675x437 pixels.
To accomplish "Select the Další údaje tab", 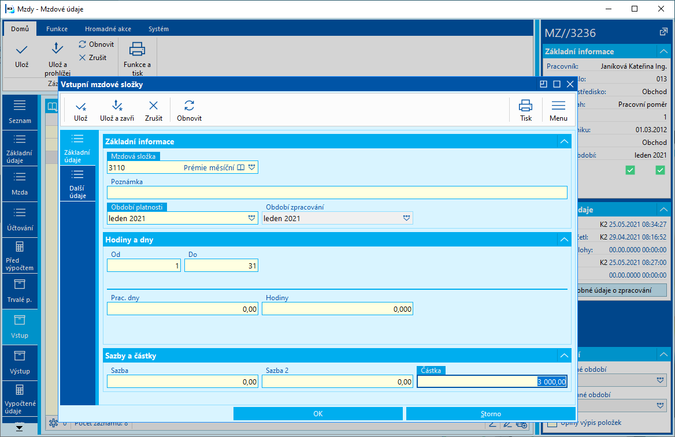I will tap(77, 184).
